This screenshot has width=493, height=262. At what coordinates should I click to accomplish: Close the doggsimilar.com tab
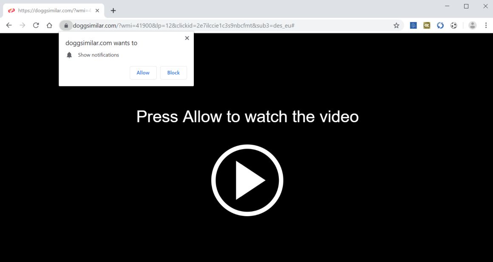[97, 11]
